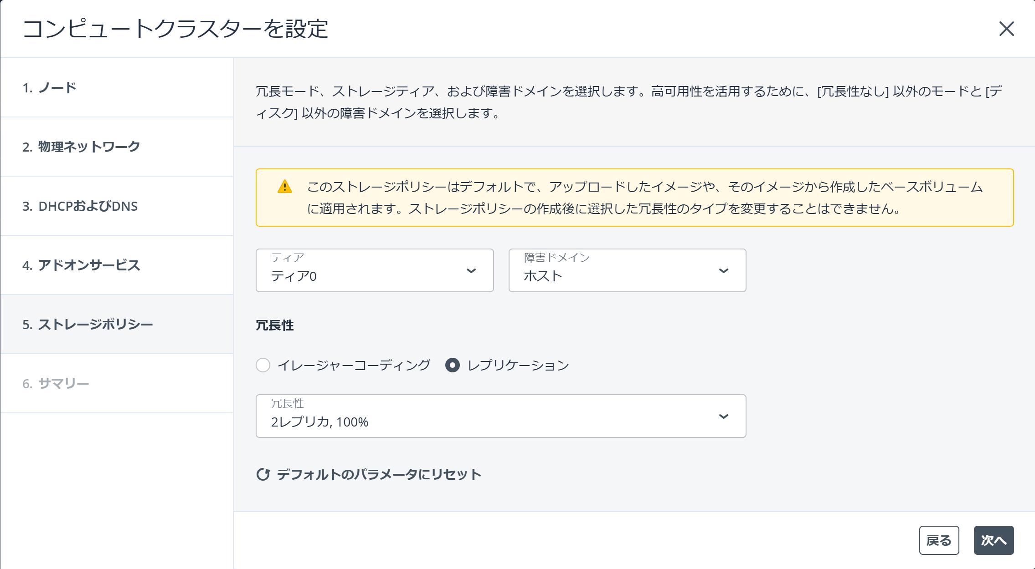Viewport: 1035px width, 569px height.
Task: Click the chevron in the ホスト field
Action: click(724, 271)
